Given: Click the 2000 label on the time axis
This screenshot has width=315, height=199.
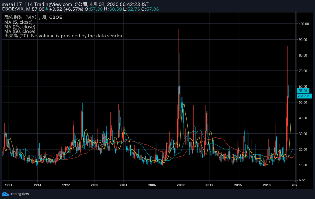Looking at the screenshot, I should pos(95,185).
